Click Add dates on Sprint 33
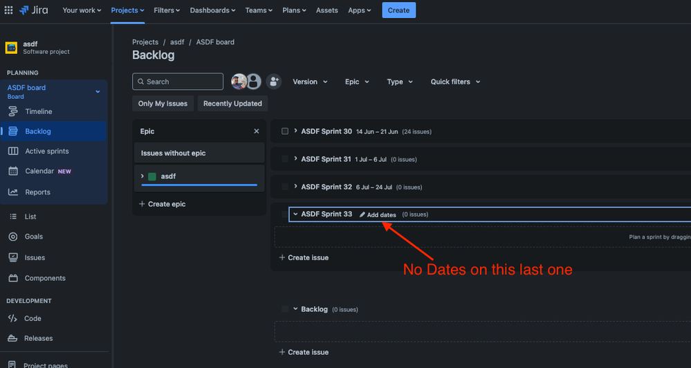This screenshot has height=368, width=691. tap(378, 214)
